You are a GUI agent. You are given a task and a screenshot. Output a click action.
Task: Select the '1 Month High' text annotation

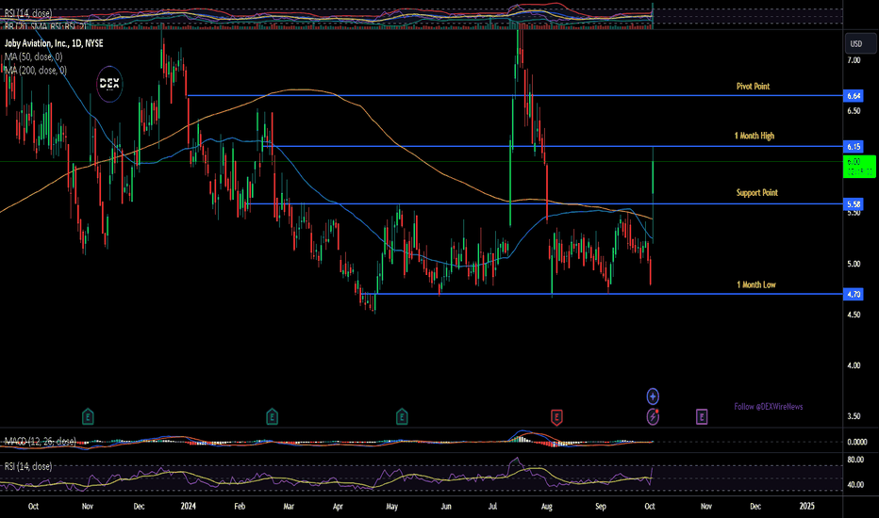[755, 136]
